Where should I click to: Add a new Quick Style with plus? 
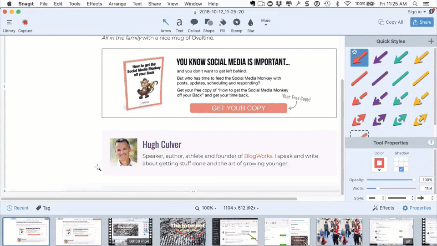tap(431, 41)
